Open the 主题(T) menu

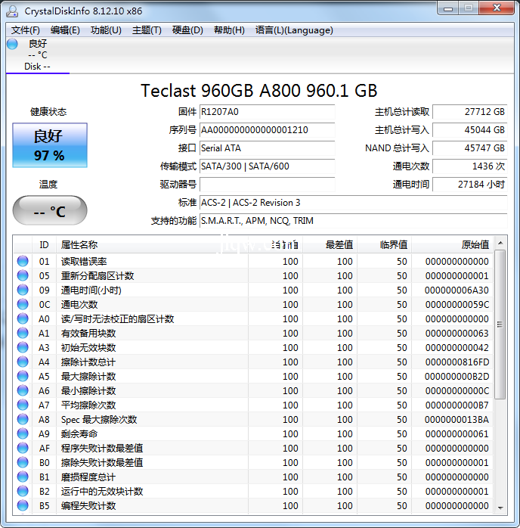[147, 30]
